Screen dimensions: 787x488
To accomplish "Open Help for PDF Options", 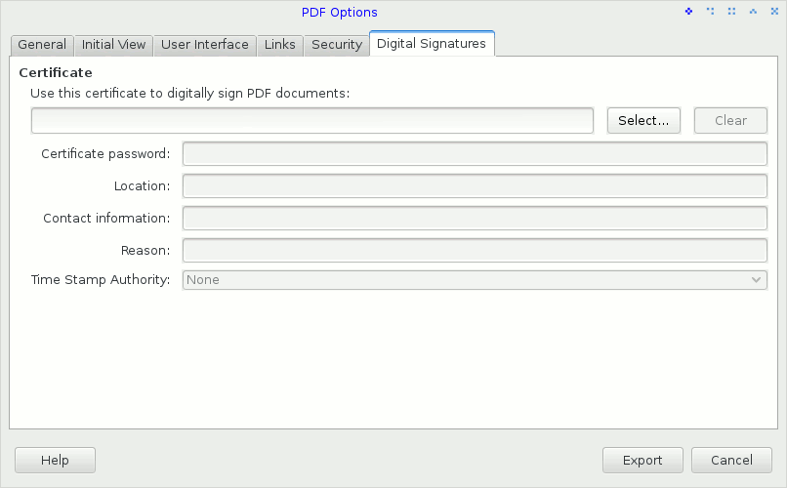I will click(55, 461).
